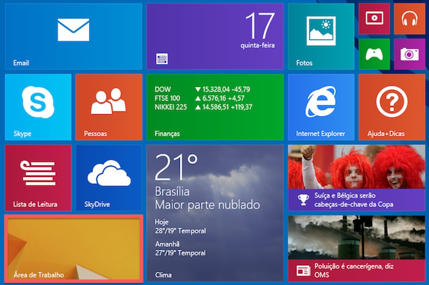429x285 pixels.
Task: Launch Internet Explorer tile
Action: 321,107
